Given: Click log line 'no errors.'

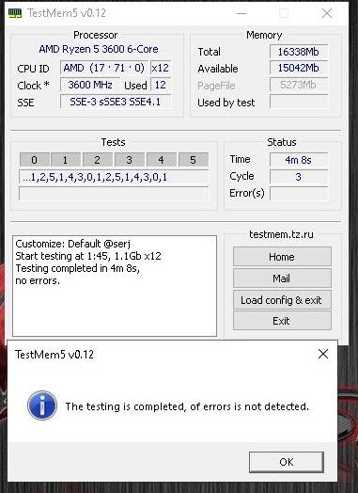Looking at the screenshot, I should click(x=38, y=280).
